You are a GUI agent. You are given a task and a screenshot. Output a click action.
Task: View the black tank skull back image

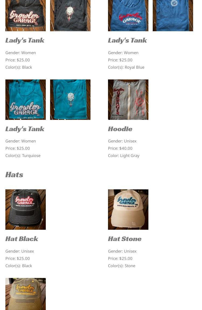tap(70, 15)
